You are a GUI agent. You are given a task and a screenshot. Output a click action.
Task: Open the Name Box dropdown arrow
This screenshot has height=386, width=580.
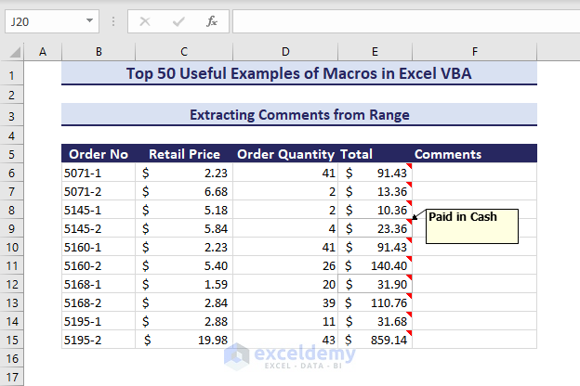click(89, 20)
